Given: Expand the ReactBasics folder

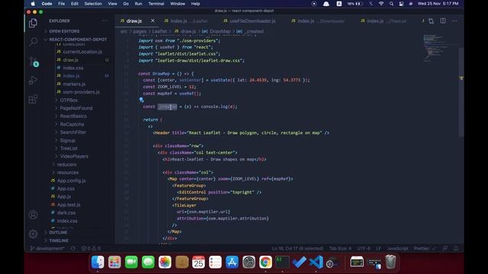Looking at the screenshot, I should 73,116.
